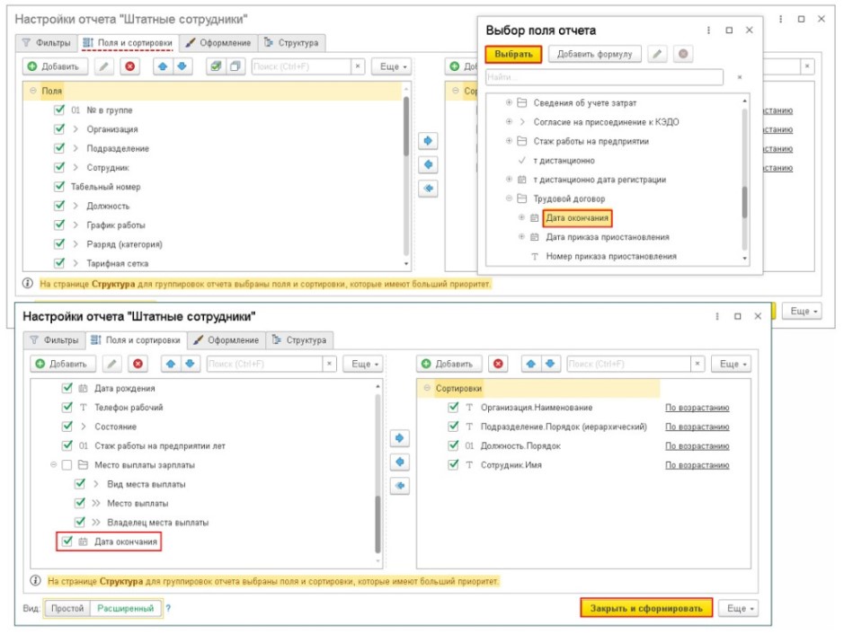Viewport: 844px width, 634px height.
Task: Click the left arrow between panes in lower window
Action: click(x=399, y=462)
